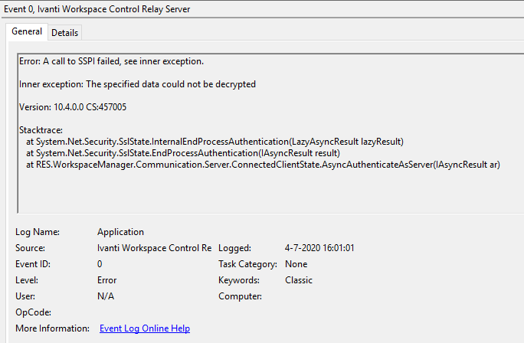Click the Keywords value Classic
Screen dimensions: 524x343
click(x=299, y=280)
